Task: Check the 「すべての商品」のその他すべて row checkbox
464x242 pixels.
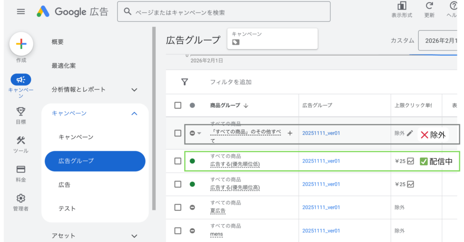Action: point(178,133)
